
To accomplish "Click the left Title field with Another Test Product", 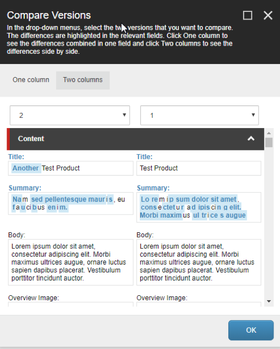I will [x=71, y=168].
